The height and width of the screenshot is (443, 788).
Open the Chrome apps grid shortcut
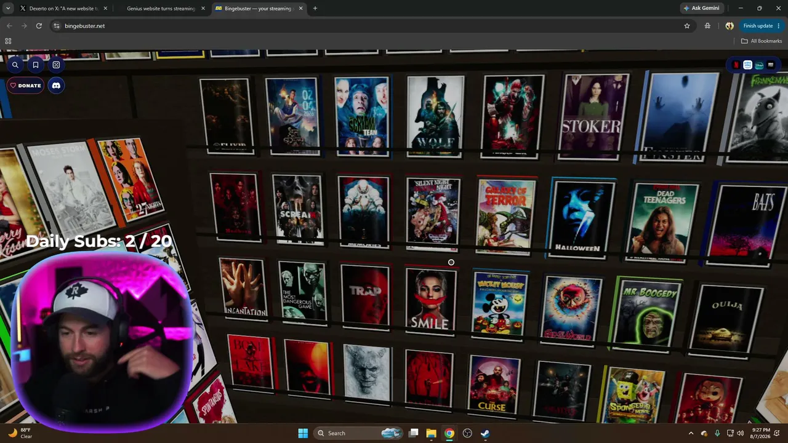[x=8, y=41]
